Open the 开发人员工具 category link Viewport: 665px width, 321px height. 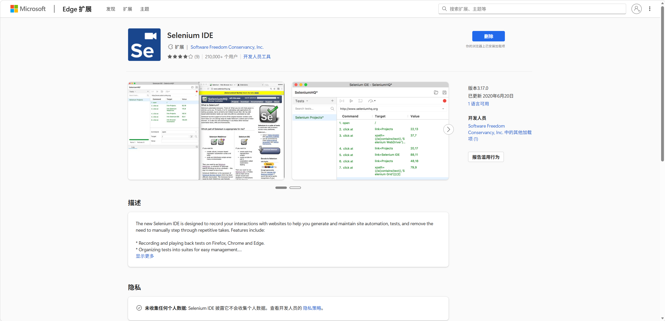(257, 56)
